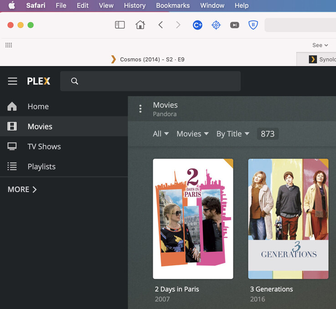Click the search magnifier icon
This screenshot has height=309, width=336.
pos(74,81)
